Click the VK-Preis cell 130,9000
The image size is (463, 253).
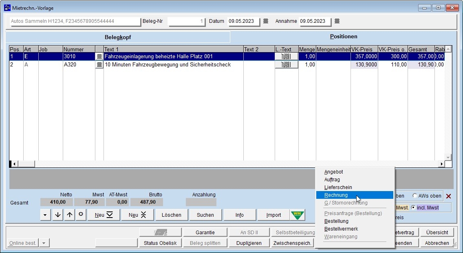pyautogui.click(x=364, y=64)
